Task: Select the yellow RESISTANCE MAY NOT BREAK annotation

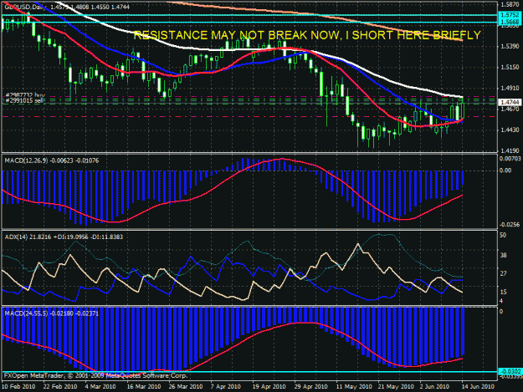Action: click(307, 35)
